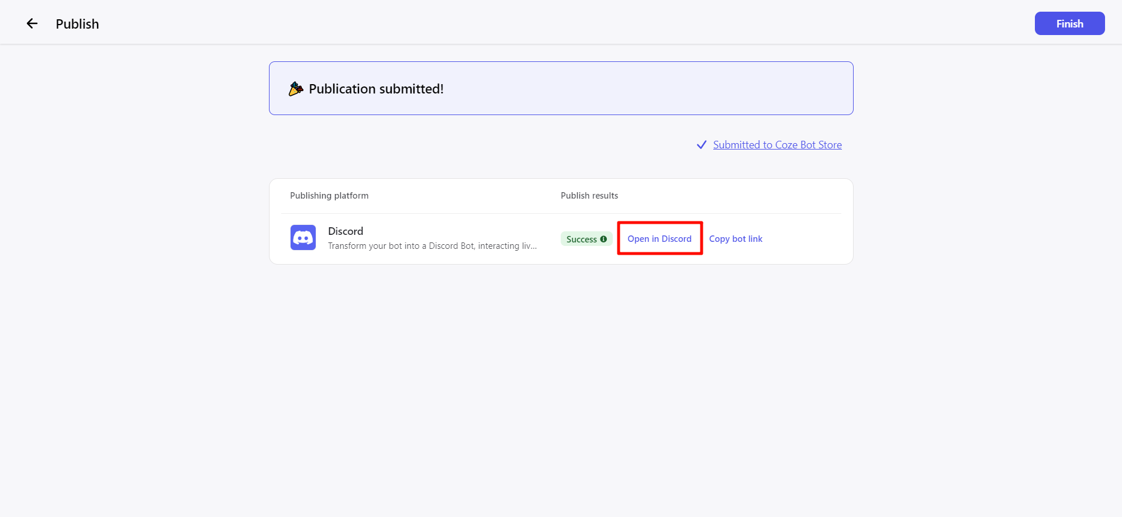
Task: Click the ellipsis ending the Discord description
Action: [533, 247]
